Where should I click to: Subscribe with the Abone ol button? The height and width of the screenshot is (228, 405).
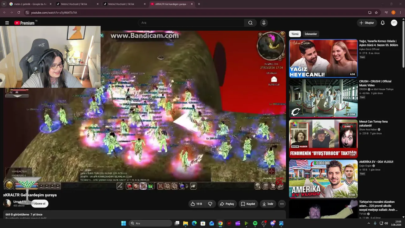coord(40,204)
